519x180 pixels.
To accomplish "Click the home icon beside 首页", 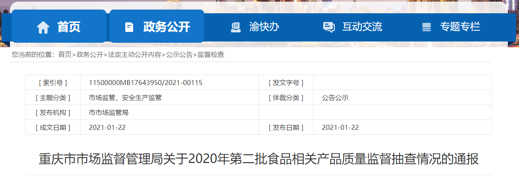I will point(43,27).
